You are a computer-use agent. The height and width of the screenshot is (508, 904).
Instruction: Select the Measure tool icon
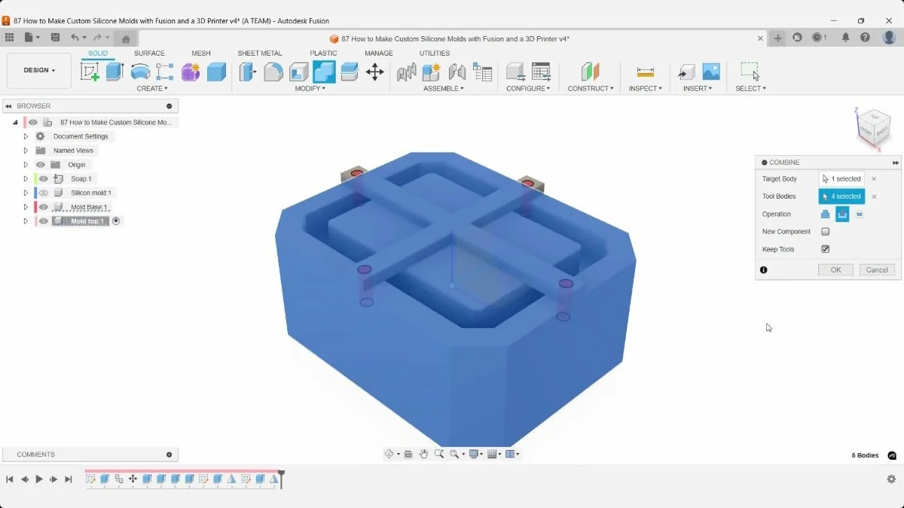tap(645, 71)
